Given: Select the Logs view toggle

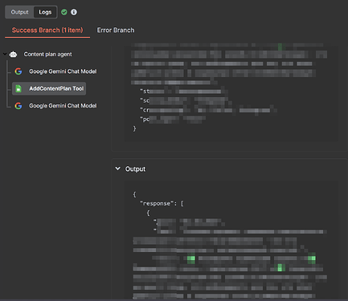Looking at the screenshot, I should [x=45, y=12].
